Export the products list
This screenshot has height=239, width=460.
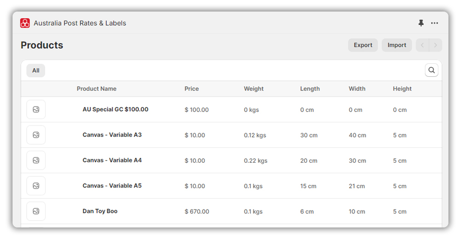[363, 45]
